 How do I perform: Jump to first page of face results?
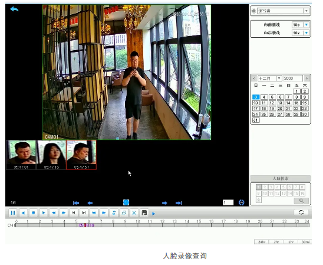tap(76, 203)
